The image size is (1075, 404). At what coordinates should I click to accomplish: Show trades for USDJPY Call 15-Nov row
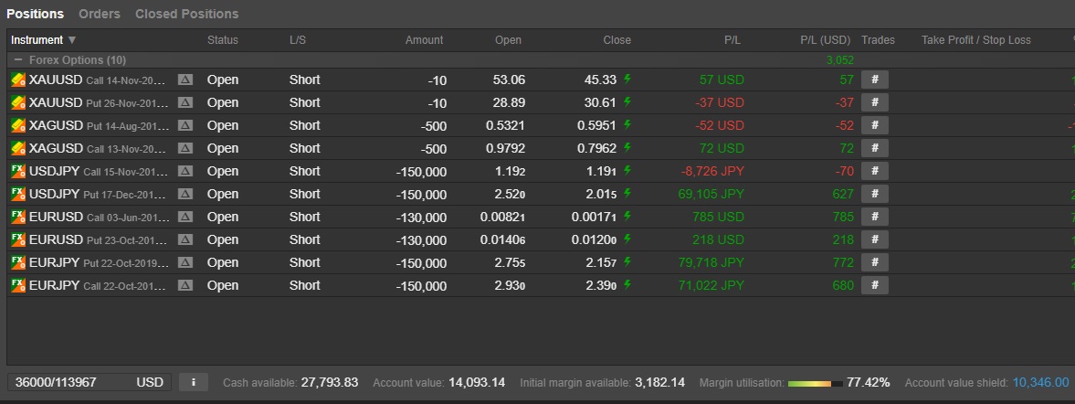click(x=875, y=171)
